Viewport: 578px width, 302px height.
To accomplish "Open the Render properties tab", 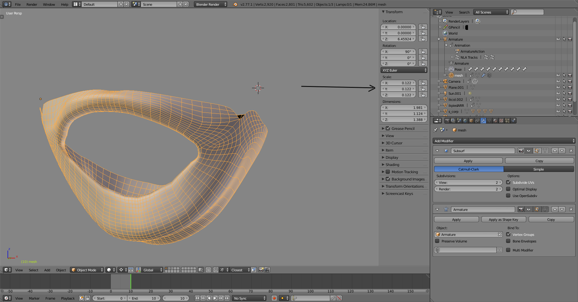I will 447,121.
